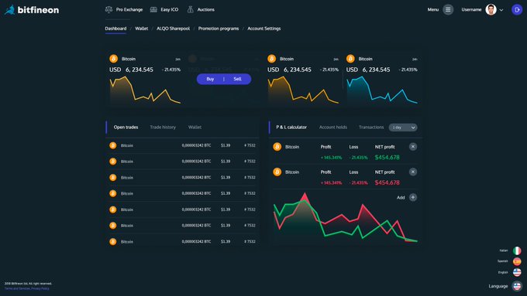The height and width of the screenshot is (296, 527).
Task: Go to the Dashboard tab
Action: pos(115,29)
